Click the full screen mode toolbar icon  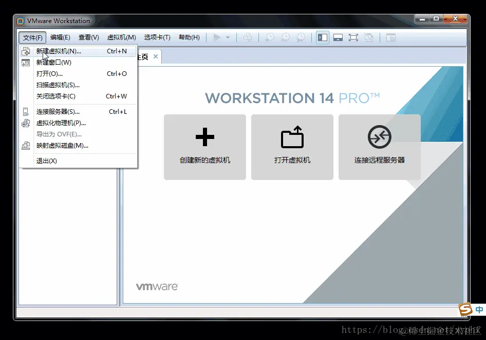pyautogui.click(x=353, y=37)
